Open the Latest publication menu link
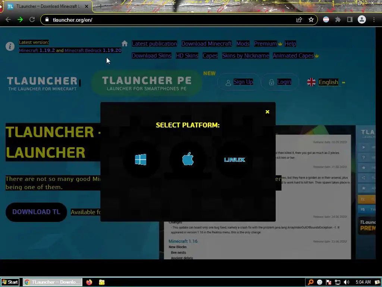 154,44
